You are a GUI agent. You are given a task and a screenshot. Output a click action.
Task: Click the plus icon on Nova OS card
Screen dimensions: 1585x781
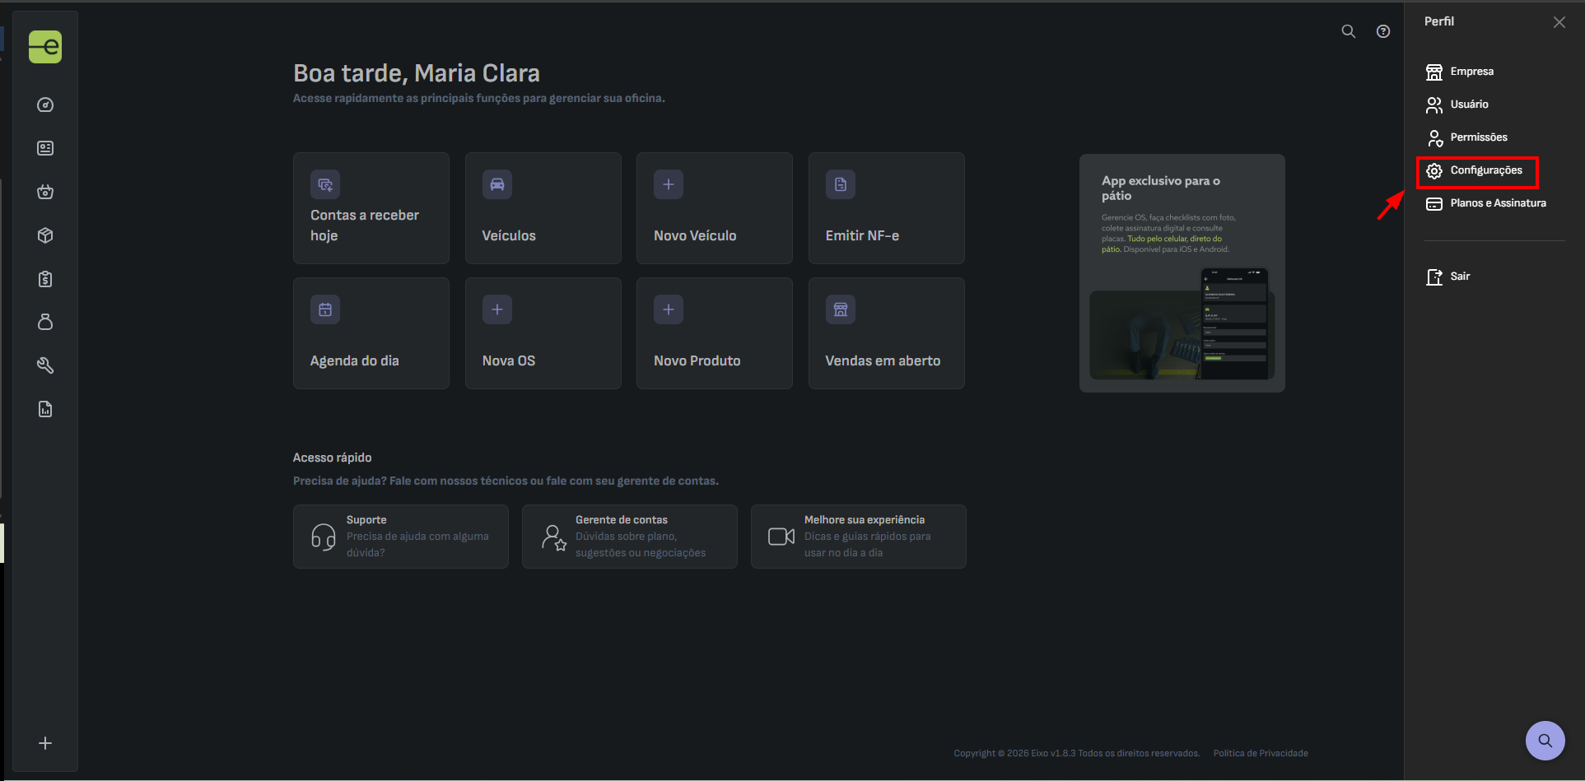497,309
